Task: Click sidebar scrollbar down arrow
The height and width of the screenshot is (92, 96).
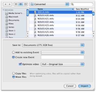Action: point(28,36)
